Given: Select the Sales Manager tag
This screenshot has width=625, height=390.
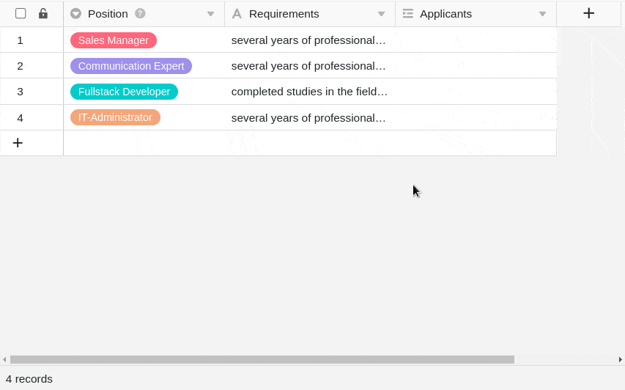Looking at the screenshot, I should pyautogui.click(x=114, y=40).
